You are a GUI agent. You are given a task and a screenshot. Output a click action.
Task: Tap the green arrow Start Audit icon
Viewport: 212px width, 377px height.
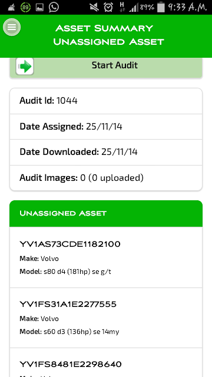(25, 66)
